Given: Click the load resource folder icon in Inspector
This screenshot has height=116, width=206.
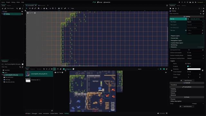Looking at the screenshot, I should tap(173, 8).
